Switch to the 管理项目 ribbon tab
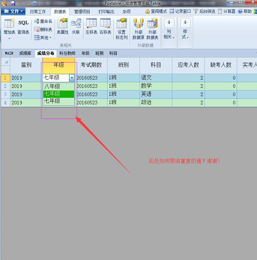This screenshot has width=257, height=260. tap(82, 12)
